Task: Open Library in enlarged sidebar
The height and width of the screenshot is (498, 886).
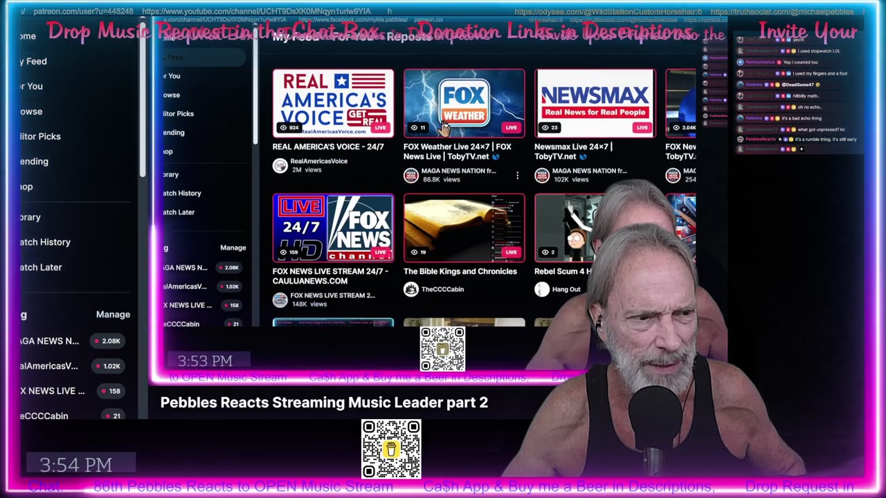Action: pos(30,217)
